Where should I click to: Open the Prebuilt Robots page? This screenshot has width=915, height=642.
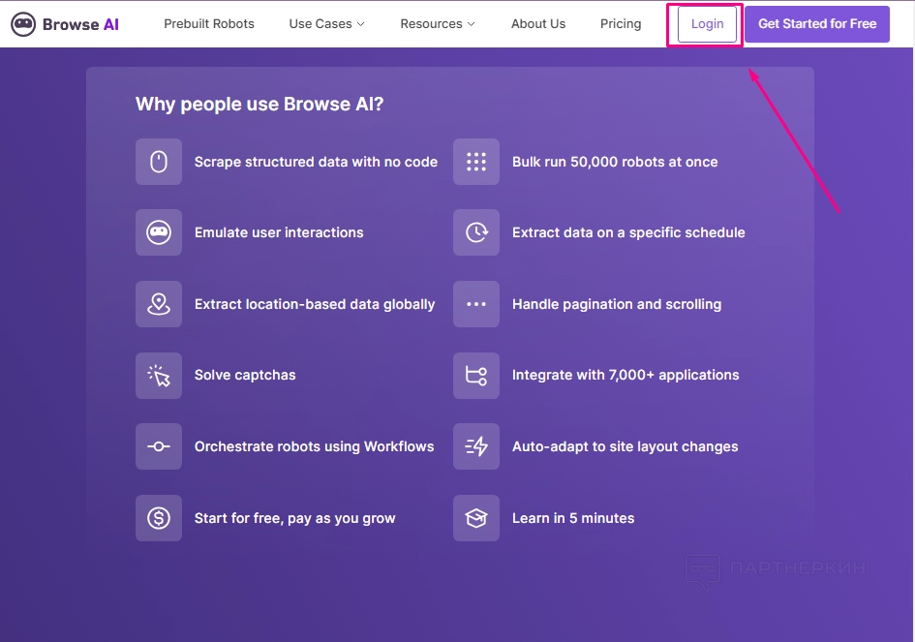209,24
